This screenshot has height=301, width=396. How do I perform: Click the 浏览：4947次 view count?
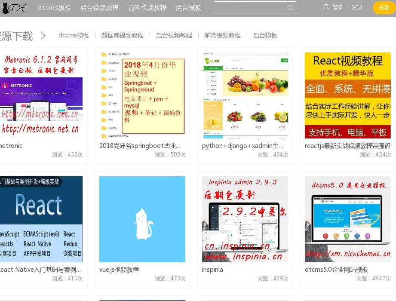point(374,278)
